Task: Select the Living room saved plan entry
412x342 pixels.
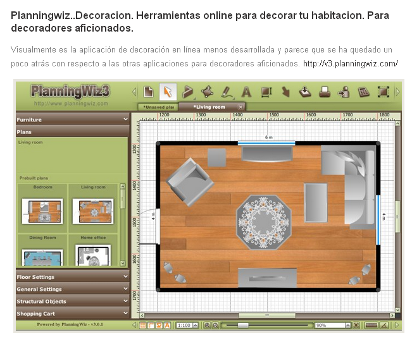Action: pos(30,142)
